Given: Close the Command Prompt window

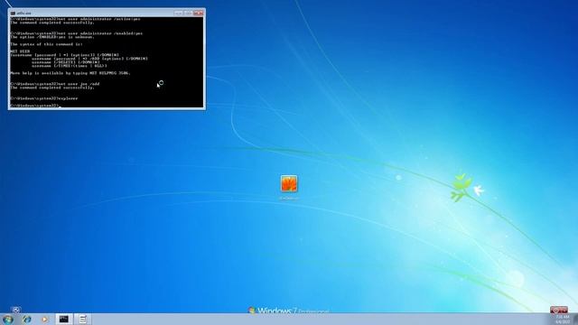Looking at the screenshot, I should point(199,13).
